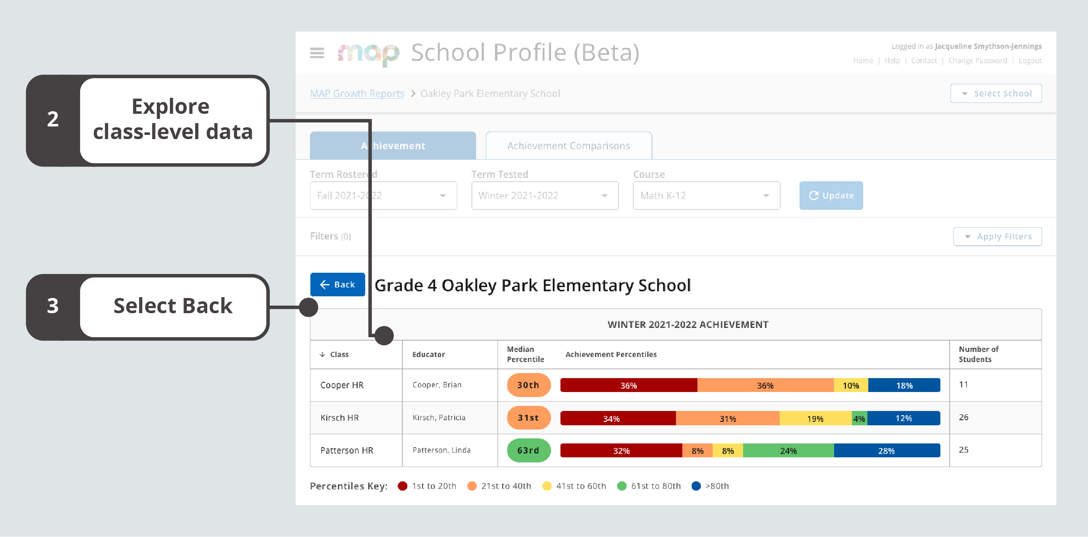Select the Back button
This screenshot has width=1088, height=537.
(x=337, y=285)
